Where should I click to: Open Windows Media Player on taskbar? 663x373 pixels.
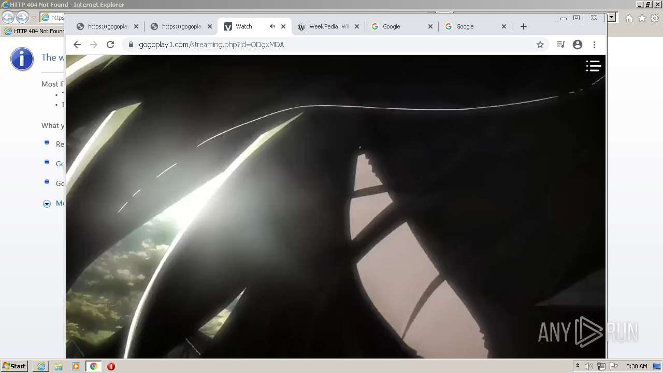click(x=76, y=366)
